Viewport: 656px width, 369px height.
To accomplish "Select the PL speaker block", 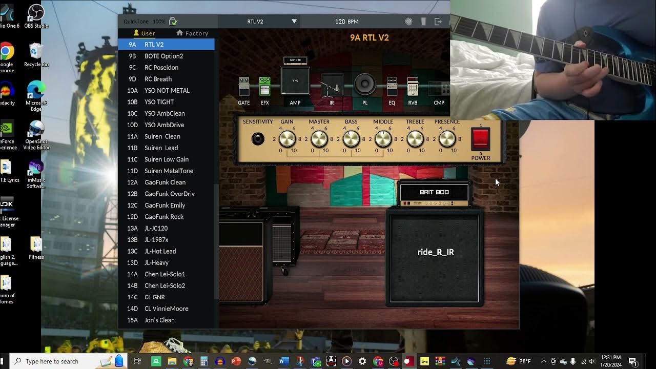I will tap(365, 85).
